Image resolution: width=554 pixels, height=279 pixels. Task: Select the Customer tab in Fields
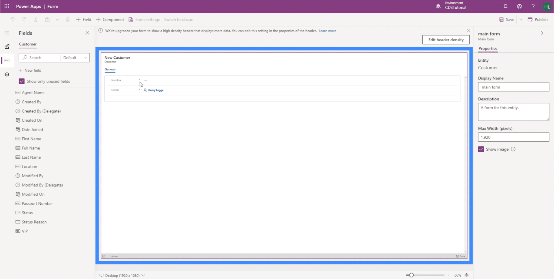tap(28, 44)
